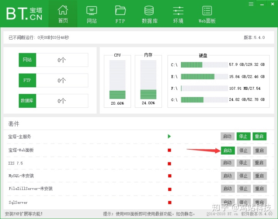Click the BT.CN 宝塔 logo
278x219 pixels.
[x=24, y=13]
